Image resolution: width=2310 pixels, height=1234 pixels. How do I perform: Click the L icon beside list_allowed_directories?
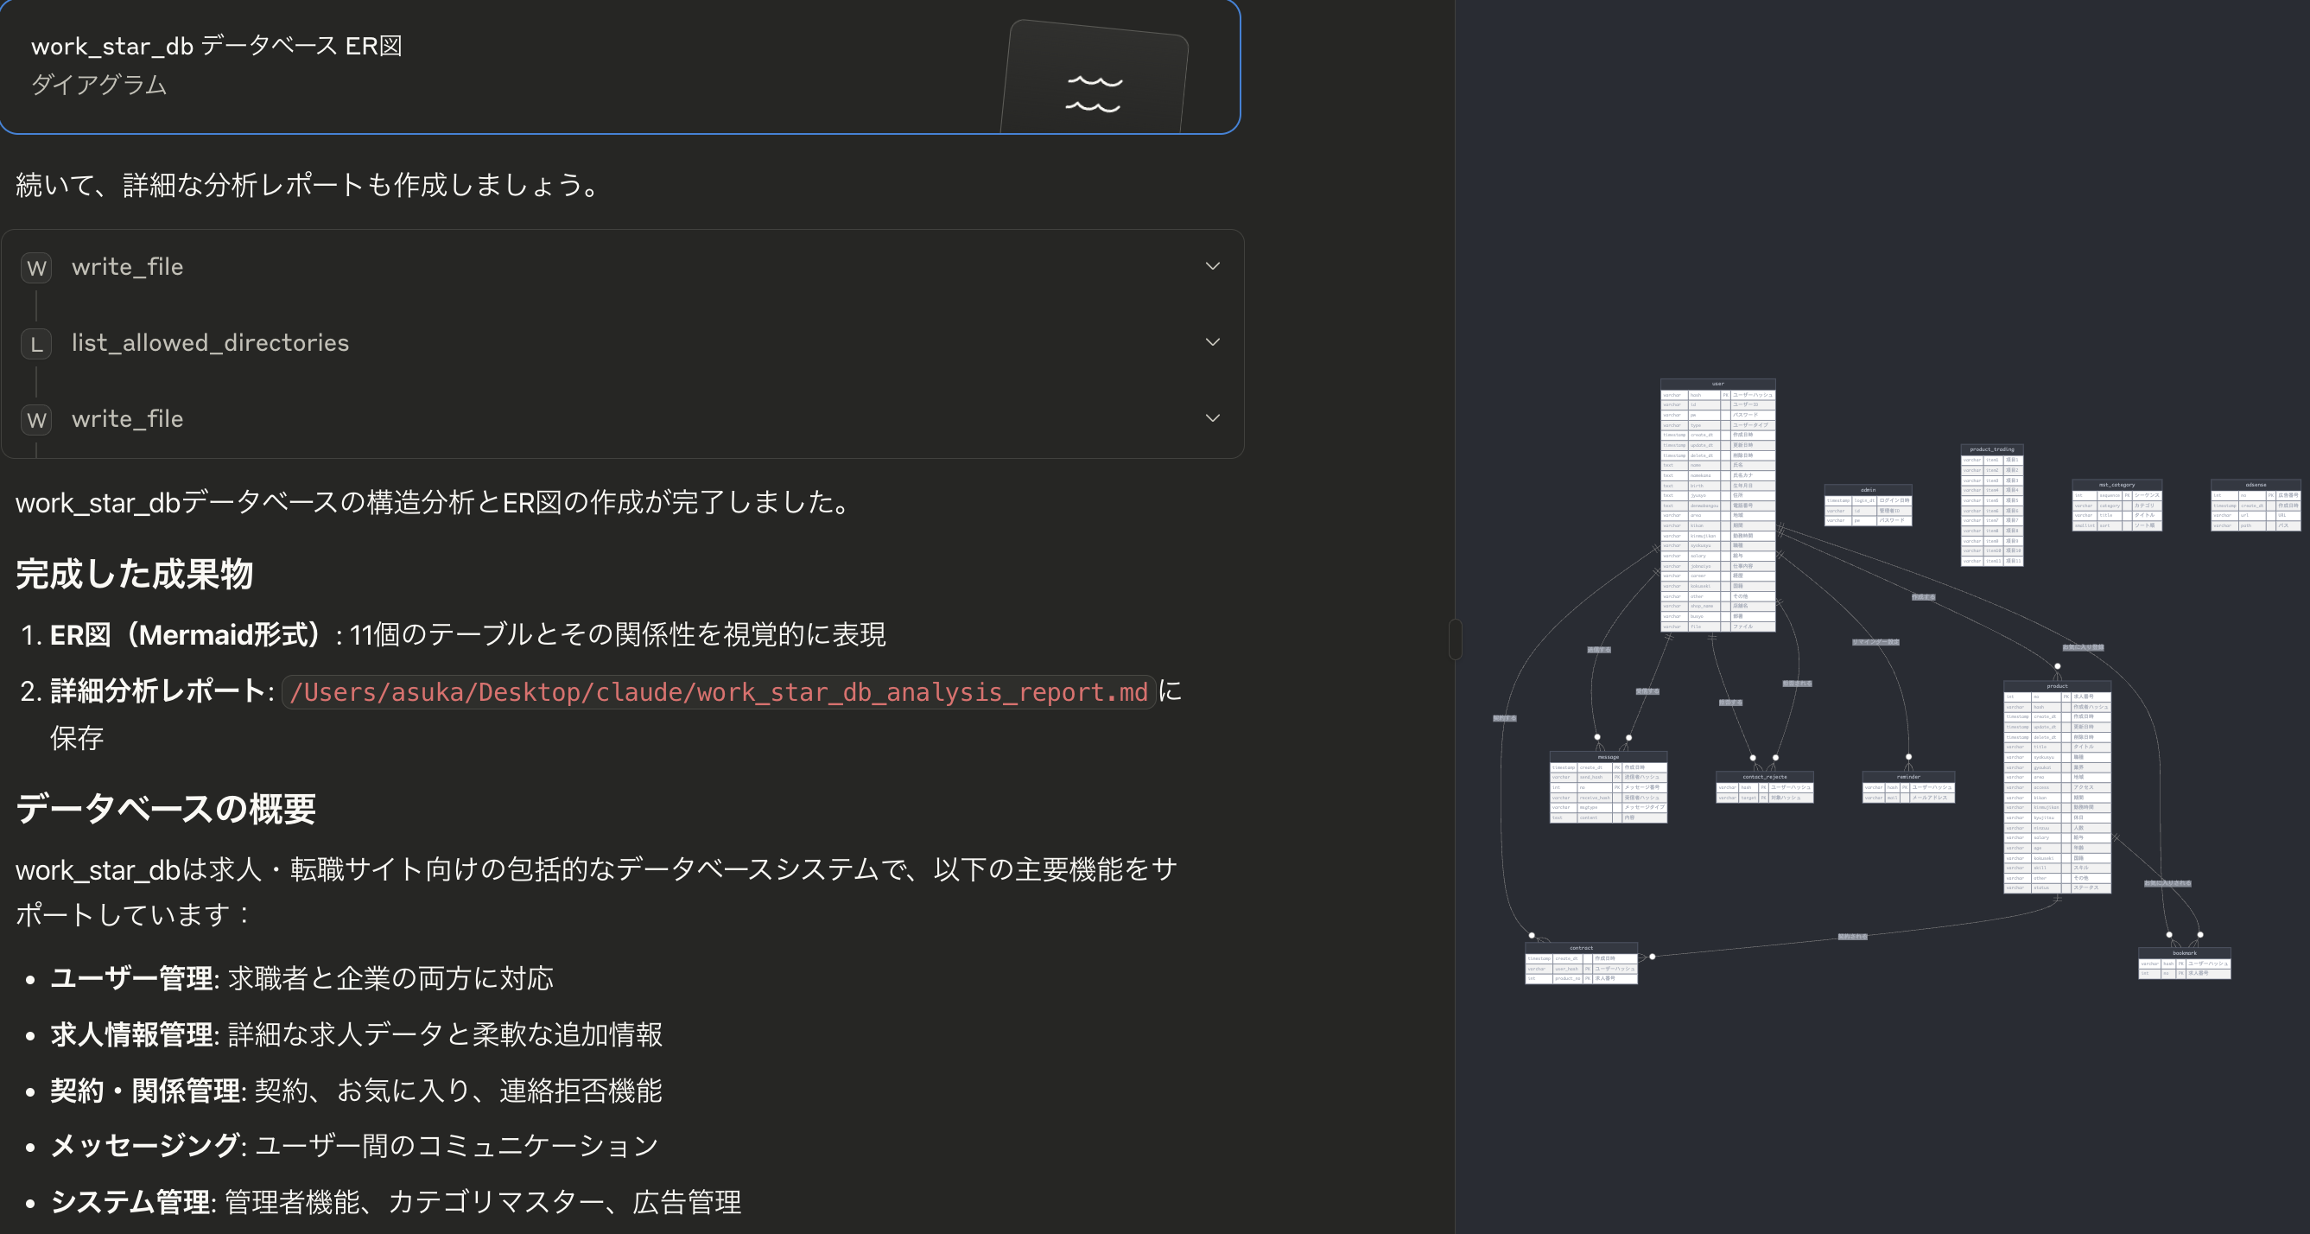(36, 342)
